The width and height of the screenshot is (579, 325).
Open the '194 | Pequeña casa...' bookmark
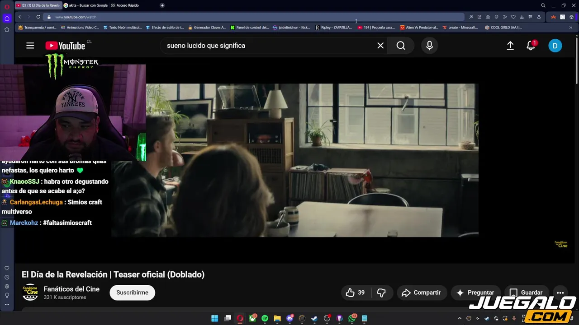point(376,28)
